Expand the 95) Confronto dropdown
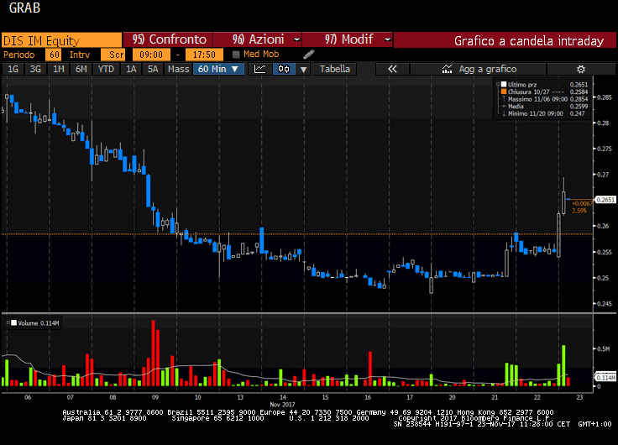 click(x=169, y=39)
